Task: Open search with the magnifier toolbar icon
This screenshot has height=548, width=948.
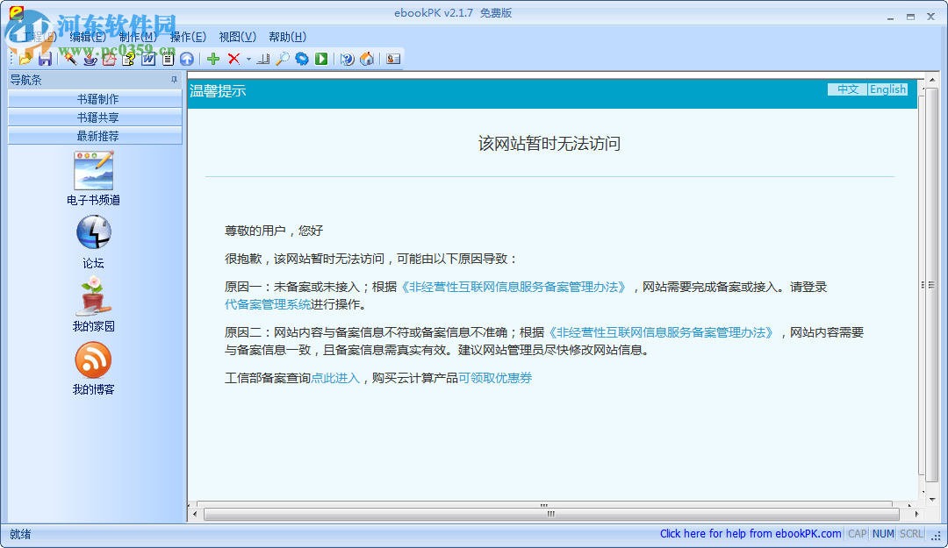Action: coord(280,59)
